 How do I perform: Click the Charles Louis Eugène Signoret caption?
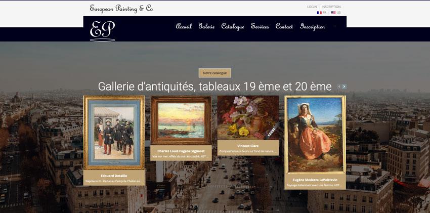[181, 151]
